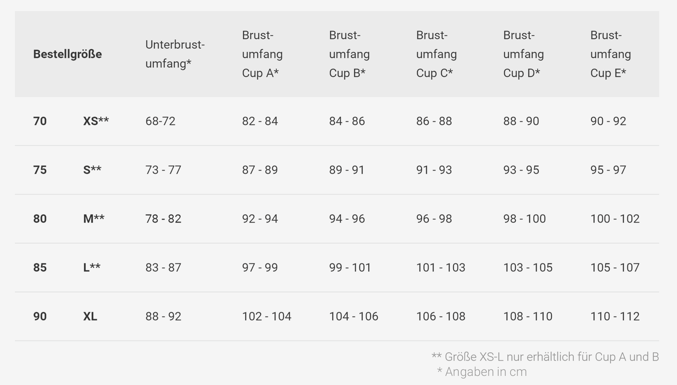This screenshot has height=385, width=677.
Task: Click order size number 70
Action: [40, 121]
